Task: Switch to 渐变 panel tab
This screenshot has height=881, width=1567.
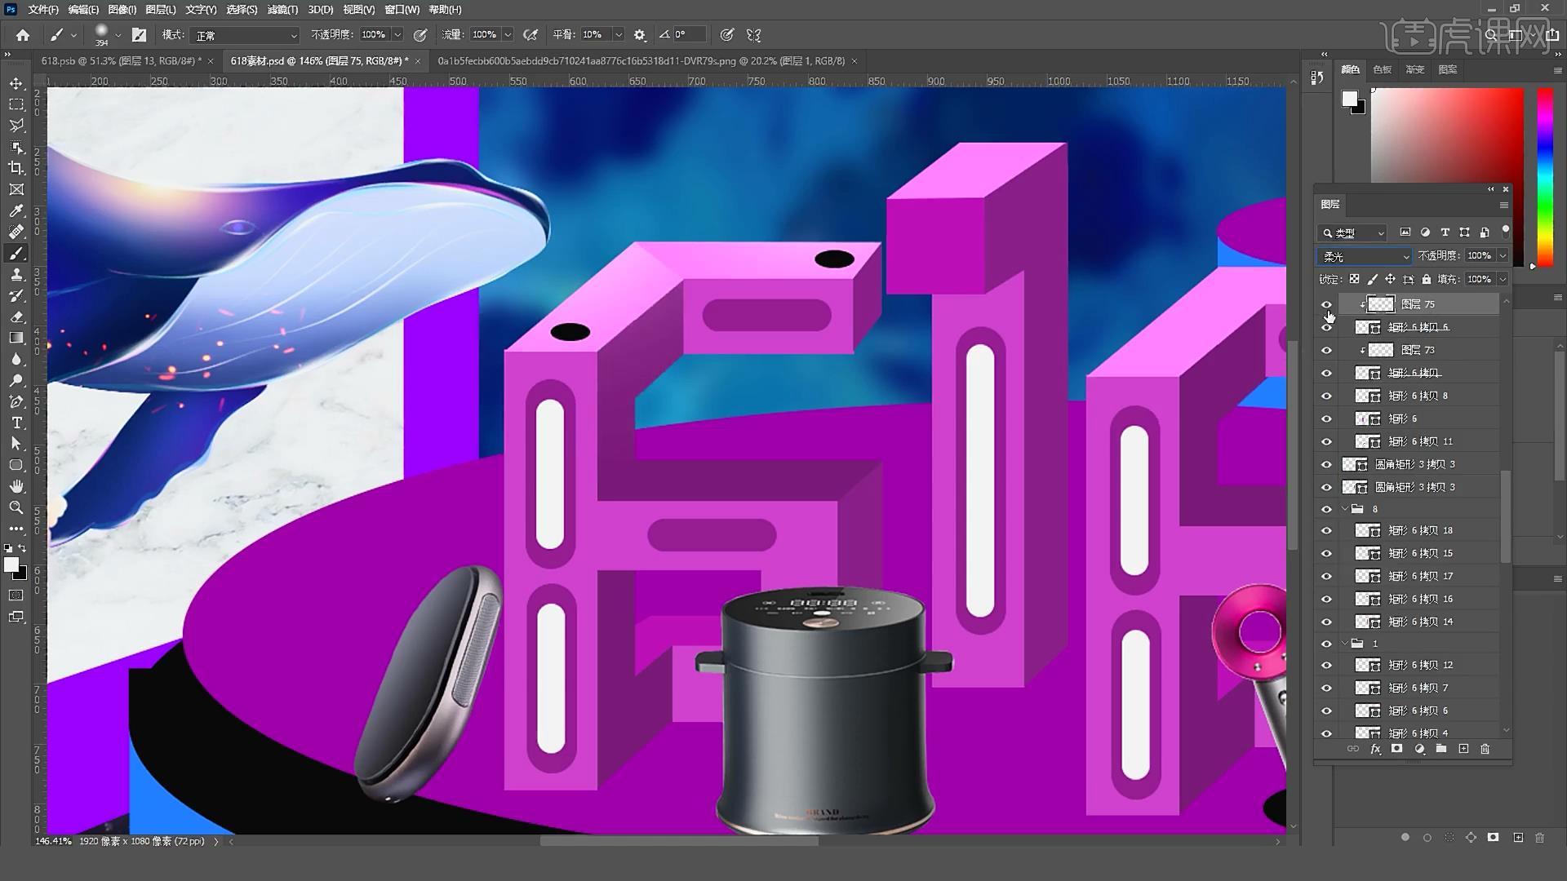Action: [1414, 69]
